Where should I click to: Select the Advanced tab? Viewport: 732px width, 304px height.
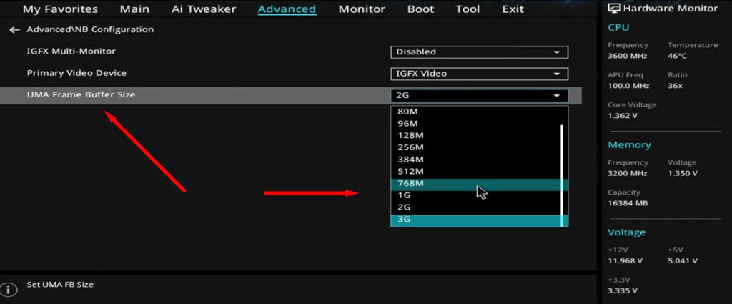287,9
